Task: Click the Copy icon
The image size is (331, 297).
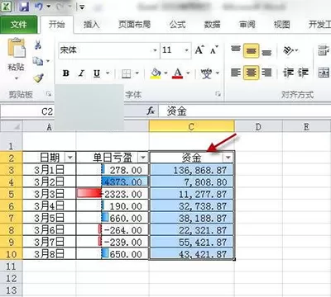Action: (38, 61)
